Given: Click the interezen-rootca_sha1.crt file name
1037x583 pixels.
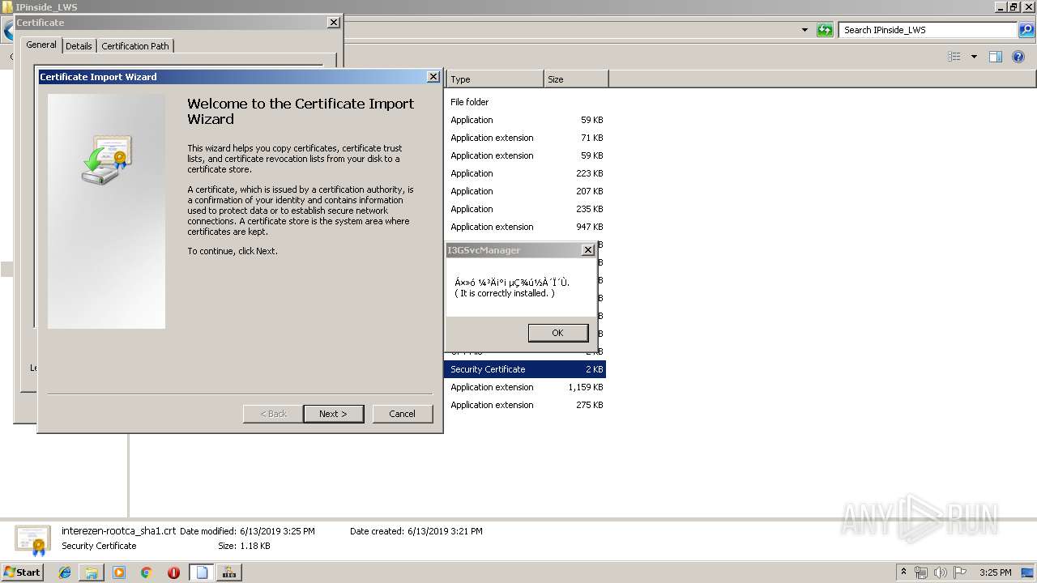Looking at the screenshot, I should [x=118, y=531].
